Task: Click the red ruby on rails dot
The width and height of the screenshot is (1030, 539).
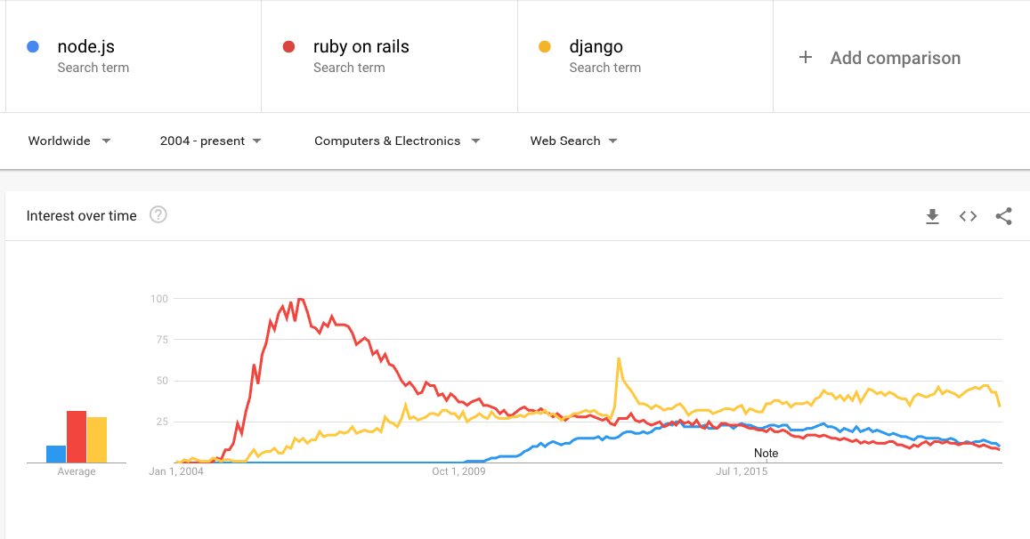Action: [x=288, y=47]
